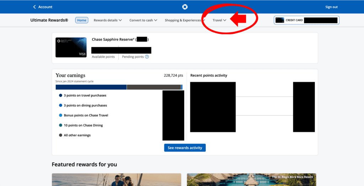This screenshot has width=364, height=186.
Task: Expand the Travel dropdown menu
Action: [219, 20]
